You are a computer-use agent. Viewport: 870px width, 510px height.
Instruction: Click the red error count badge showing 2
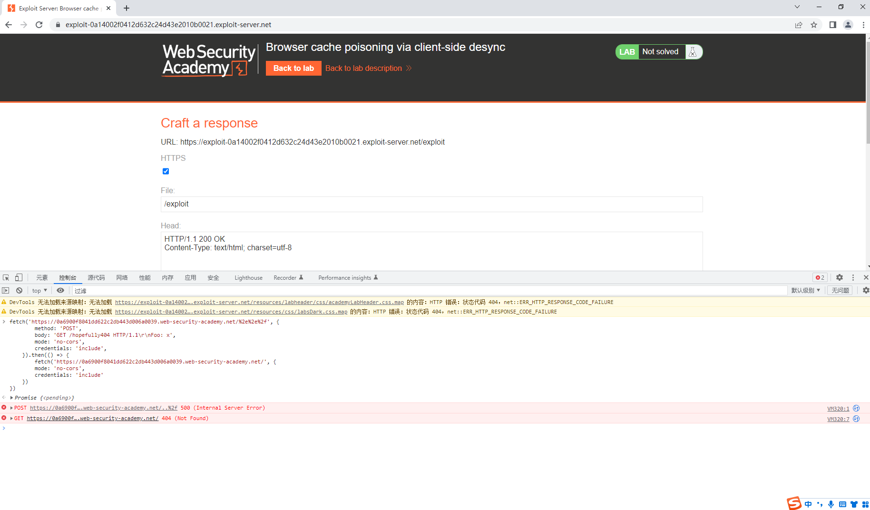[820, 278]
